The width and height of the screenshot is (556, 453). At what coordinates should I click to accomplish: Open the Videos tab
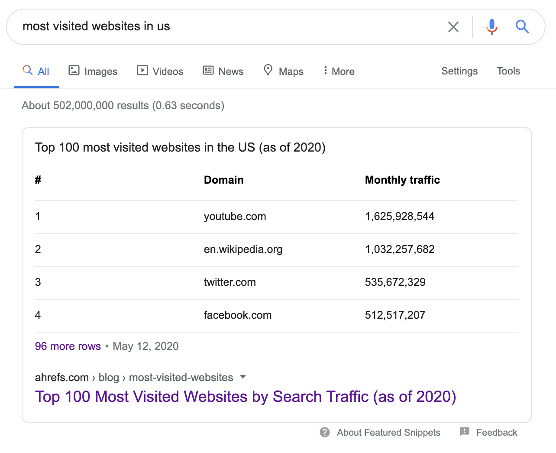pos(160,71)
